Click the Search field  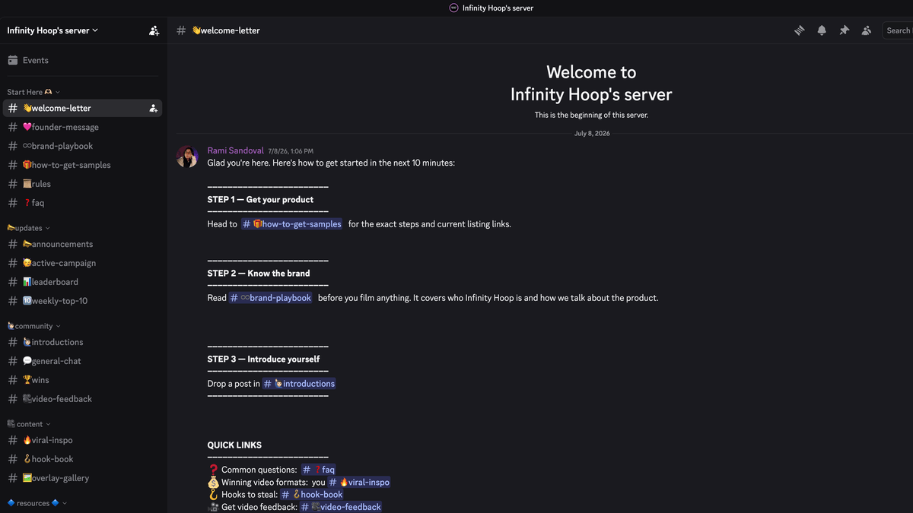[x=898, y=30]
